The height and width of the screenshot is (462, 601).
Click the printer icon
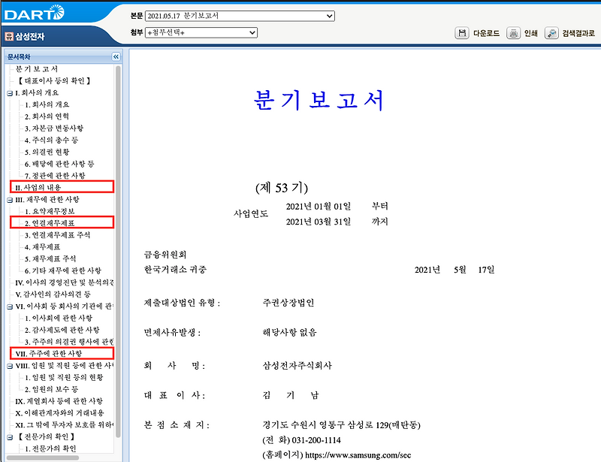click(x=513, y=33)
